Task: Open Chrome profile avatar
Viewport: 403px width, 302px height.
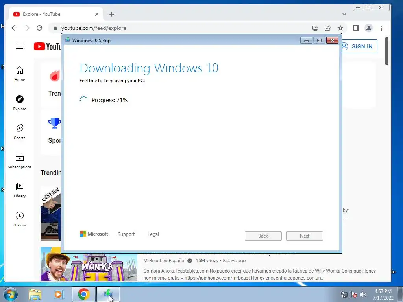Action: click(x=369, y=28)
